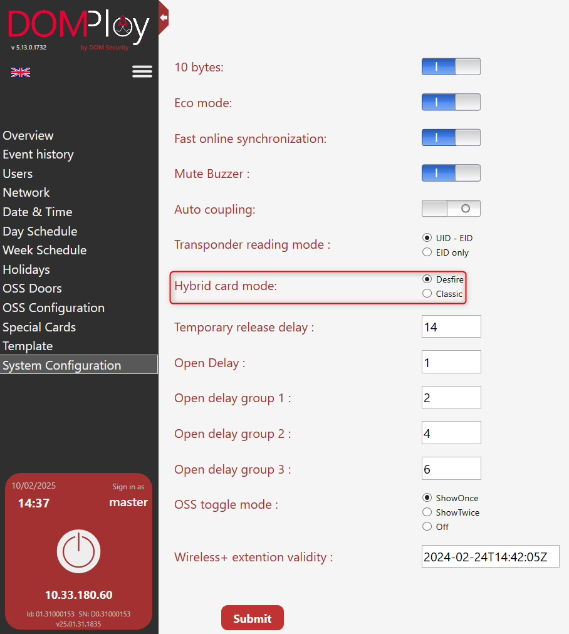Click the Wireless+ extention validity field

coord(491,557)
